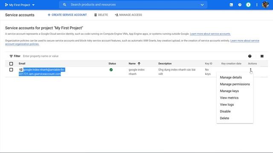Follow Learn more about service accounts link
This screenshot has width=273, height=153.
coord(210,34)
